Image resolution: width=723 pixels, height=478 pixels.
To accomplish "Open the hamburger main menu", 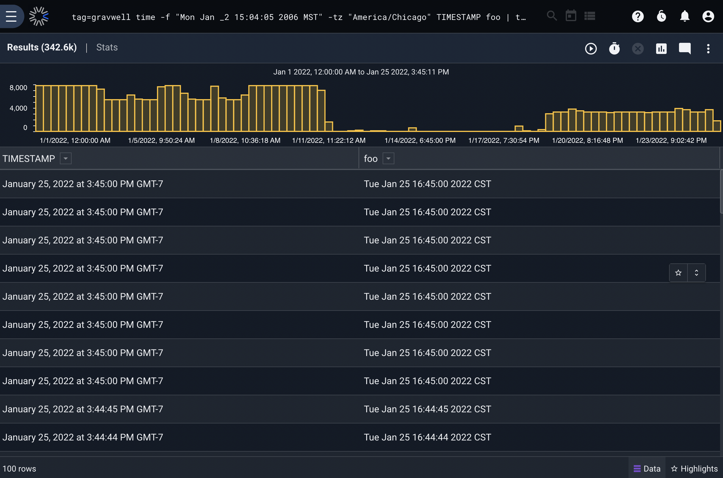I will 11,16.
